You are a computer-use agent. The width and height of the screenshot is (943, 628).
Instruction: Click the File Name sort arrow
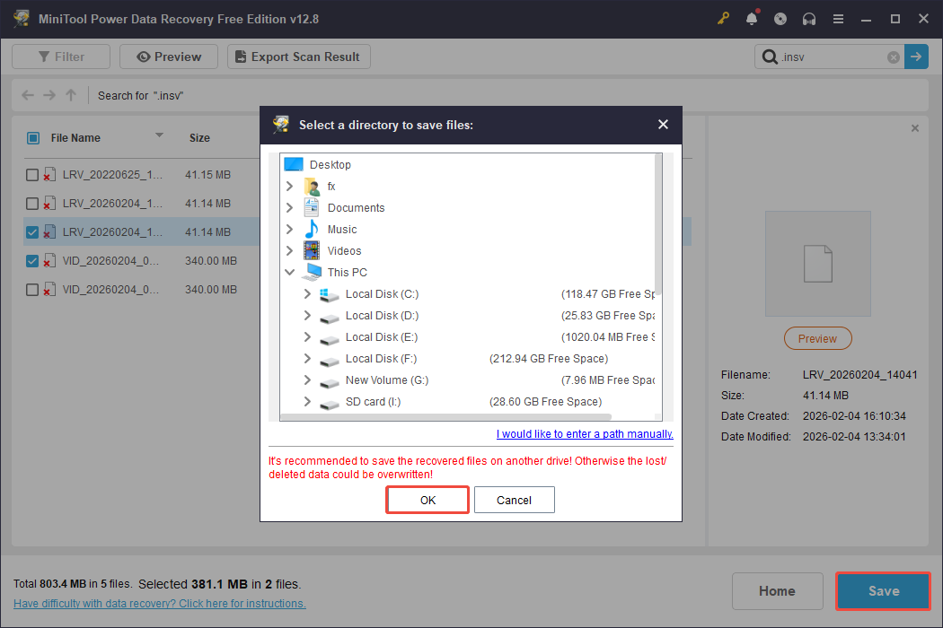coord(158,137)
